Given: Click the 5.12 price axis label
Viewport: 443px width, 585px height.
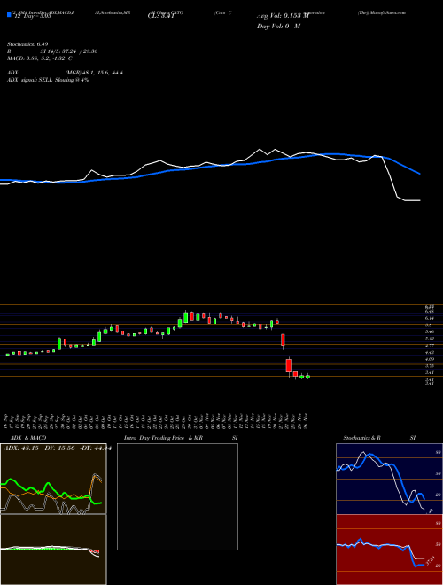Looking at the screenshot, I should coord(430,339).
